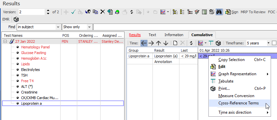Viewport: 277px width, 120px height.
Task: Choose Cross-Reference Terms menu item
Action: coord(240,103)
